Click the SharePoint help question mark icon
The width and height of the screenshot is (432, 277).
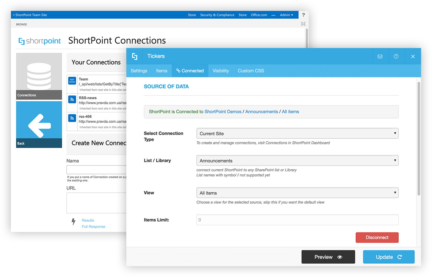(303, 15)
